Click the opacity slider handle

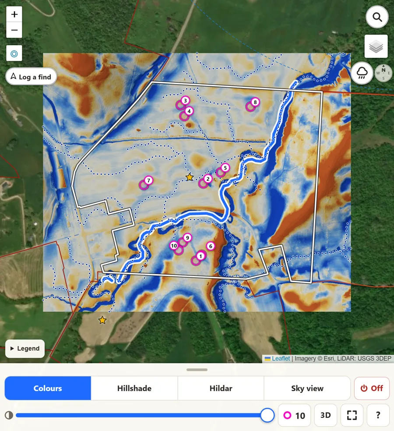pyautogui.click(x=267, y=415)
